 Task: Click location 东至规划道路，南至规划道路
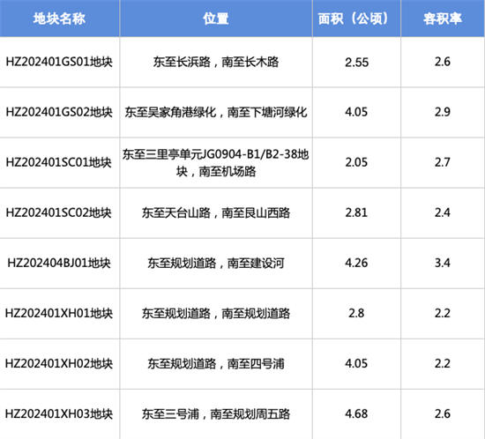[216, 314]
